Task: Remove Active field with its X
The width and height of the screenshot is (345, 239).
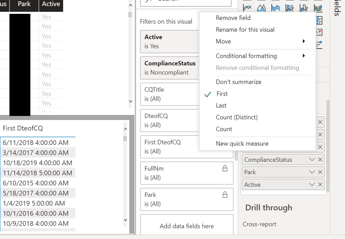Action: click(x=320, y=184)
